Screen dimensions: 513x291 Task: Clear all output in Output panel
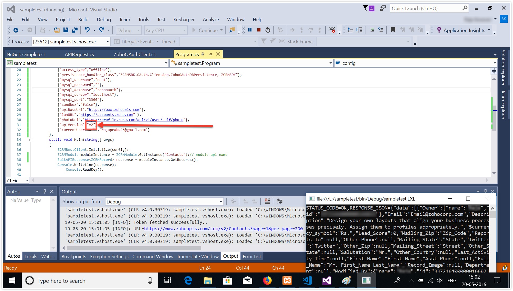267,202
